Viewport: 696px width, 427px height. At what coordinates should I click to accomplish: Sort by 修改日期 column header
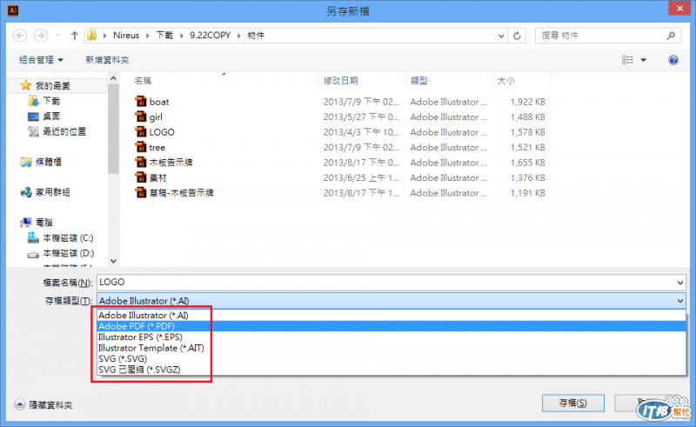(340, 80)
